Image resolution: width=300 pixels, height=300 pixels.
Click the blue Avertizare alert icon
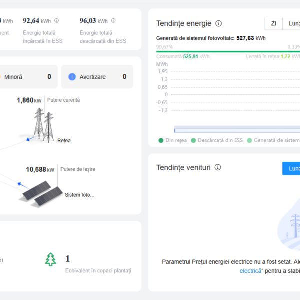click(x=72, y=77)
